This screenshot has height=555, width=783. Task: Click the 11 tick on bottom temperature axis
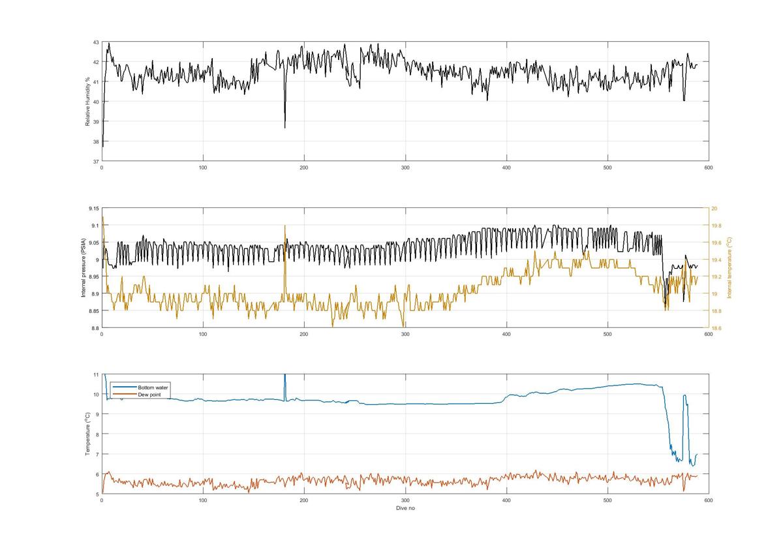click(x=97, y=374)
